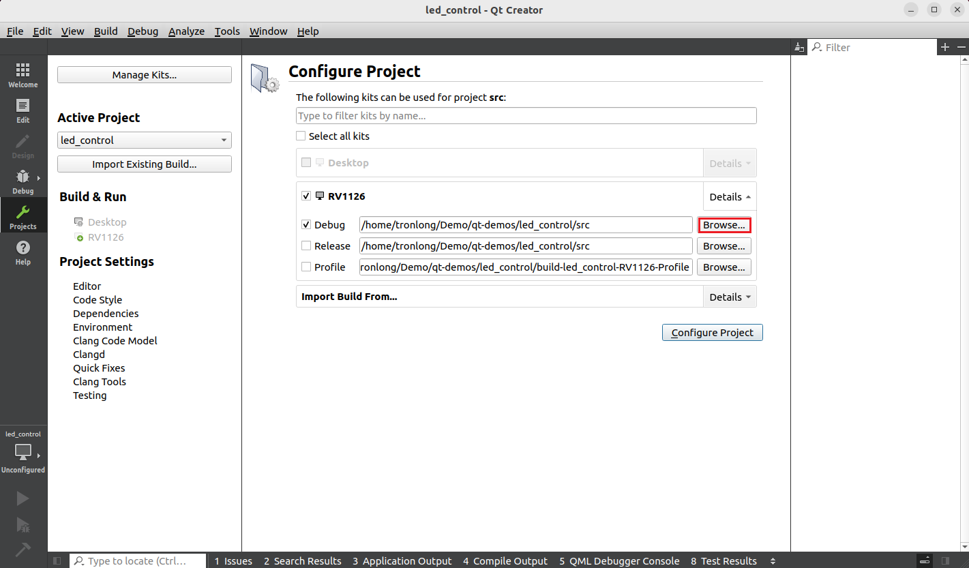Open Environment project settings

tap(103, 327)
